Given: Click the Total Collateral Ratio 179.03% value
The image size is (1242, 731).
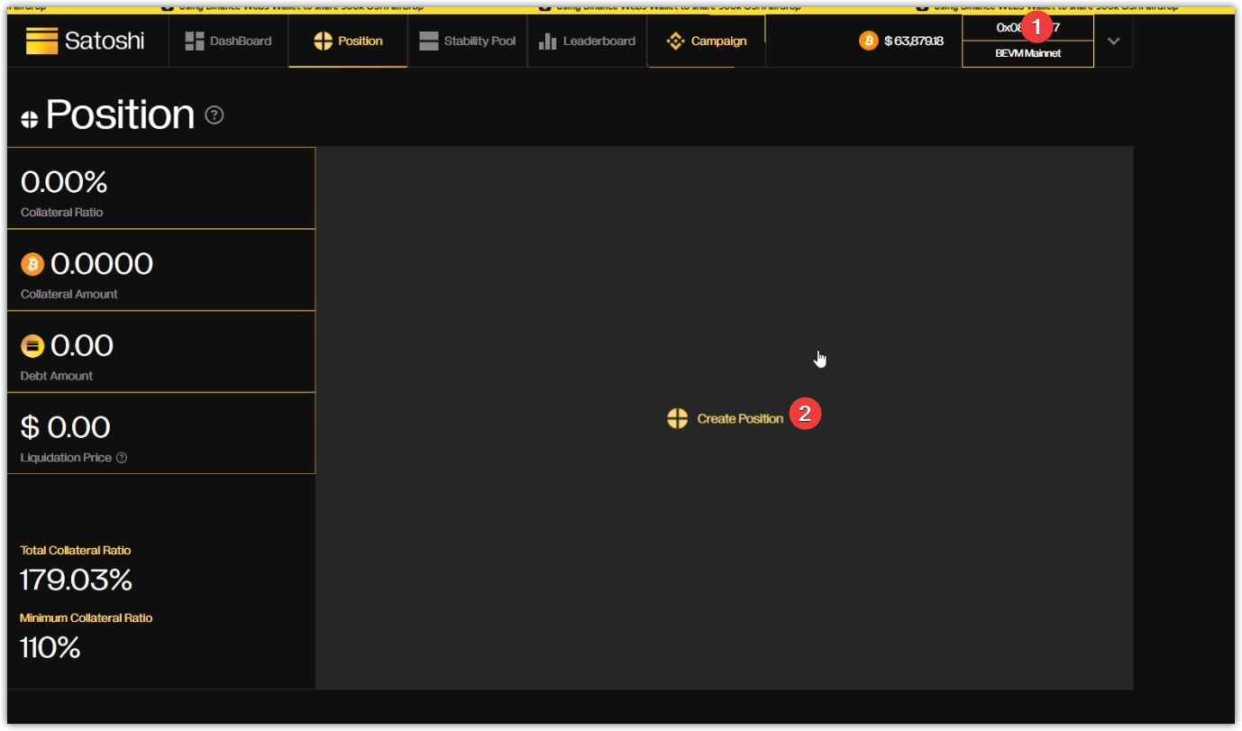Looking at the screenshot, I should [x=76, y=580].
